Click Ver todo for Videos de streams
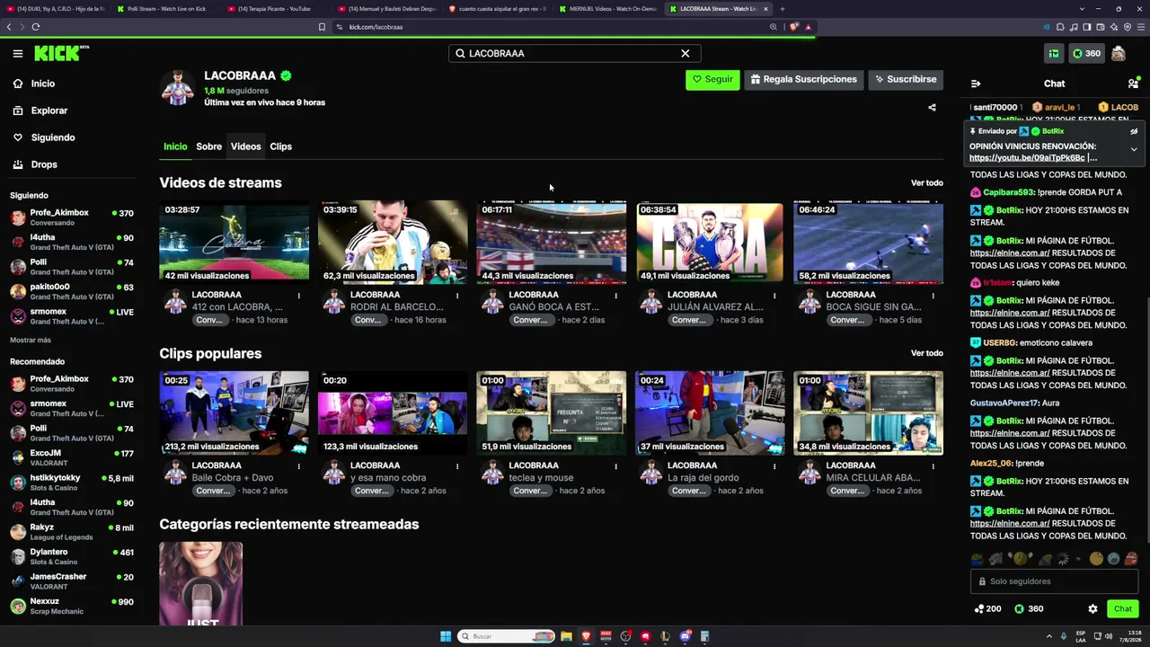Viewport: 1150px width, 647px height. point(927,183)
